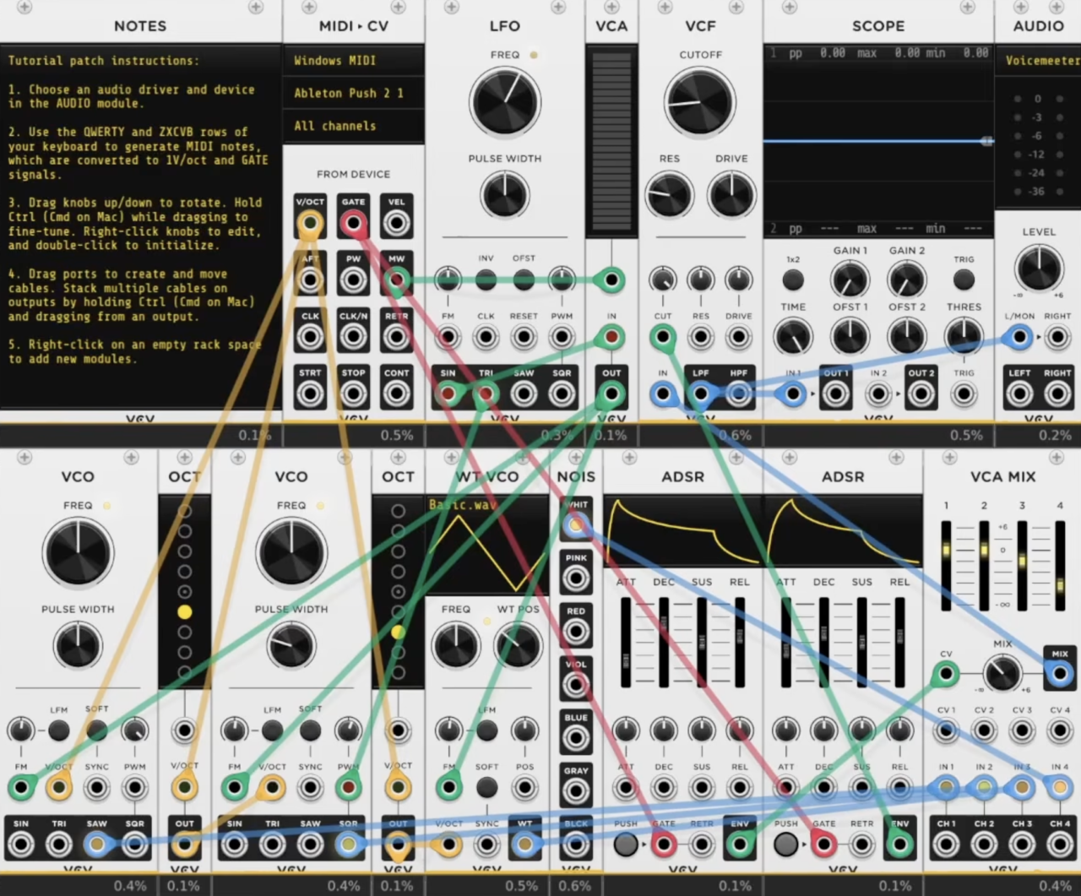Click the VCA MIX module MIX knob
This screenshot has width=1081, height=896.
(x=1002, y=673)
